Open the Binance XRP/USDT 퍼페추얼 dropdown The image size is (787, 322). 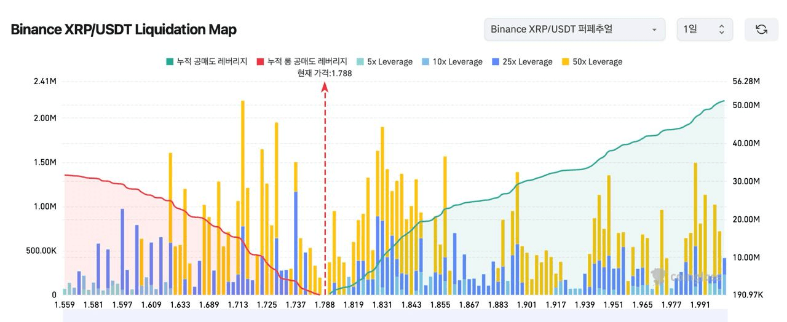[574, 29]
